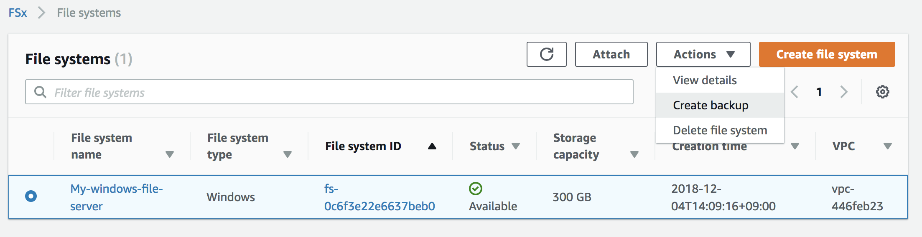Click the search magnifier icon
This screenshot has height=237, width=922.
point(40,92)
